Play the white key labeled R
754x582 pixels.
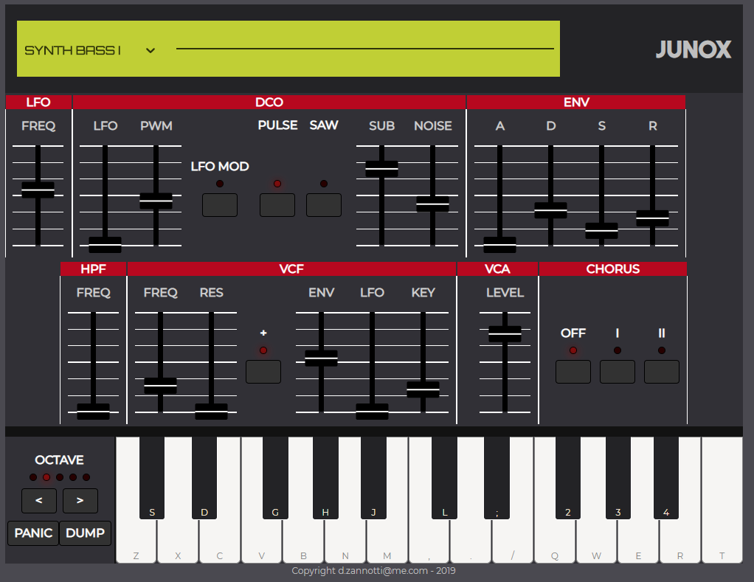tap(680, 541)
